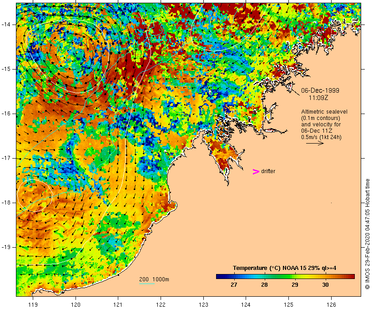Click the longitude label 124

[x=246, y=304]
